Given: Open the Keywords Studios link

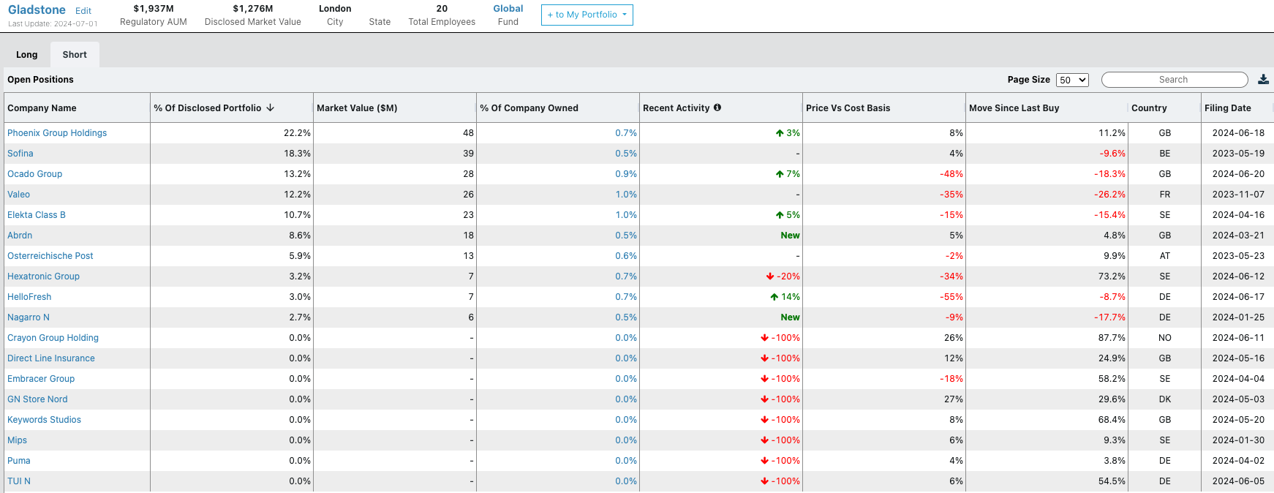Looking at the screenshot, I should [x=45, y=420].
